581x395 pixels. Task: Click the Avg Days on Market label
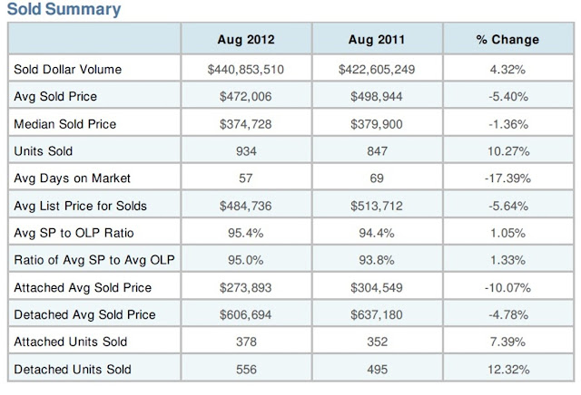[x=73, y=178]
